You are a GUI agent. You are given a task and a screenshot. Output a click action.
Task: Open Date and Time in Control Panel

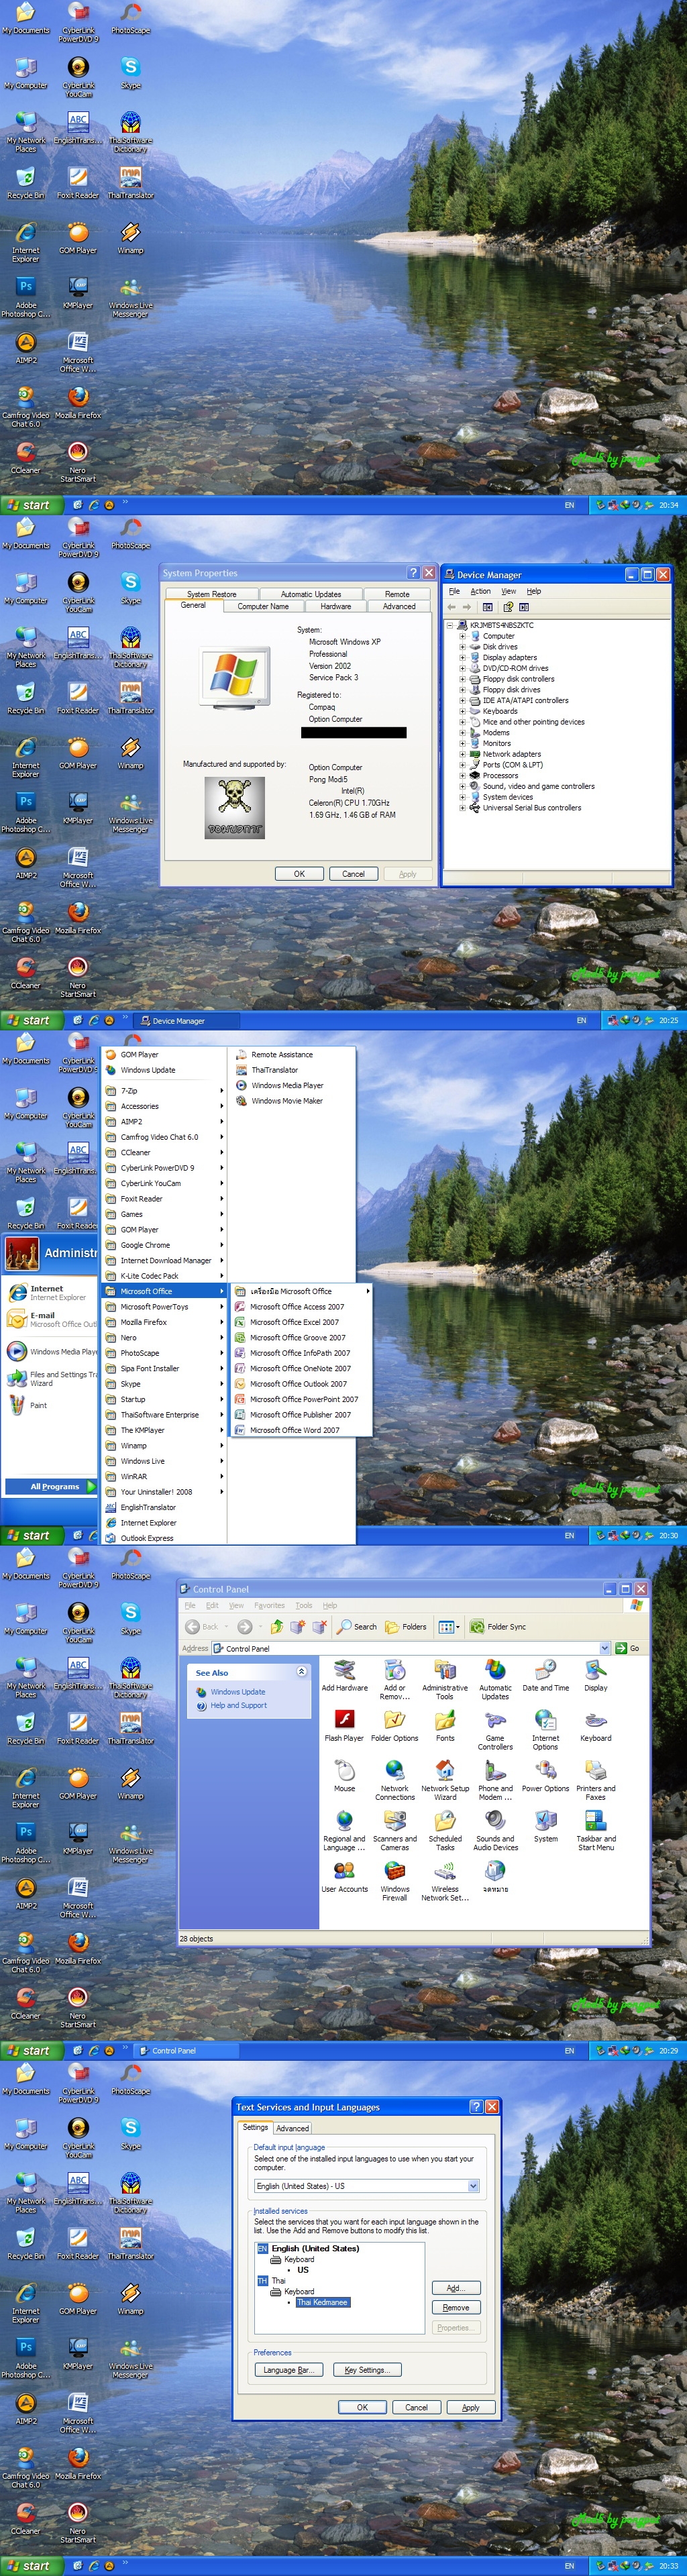coord(545,1675)
